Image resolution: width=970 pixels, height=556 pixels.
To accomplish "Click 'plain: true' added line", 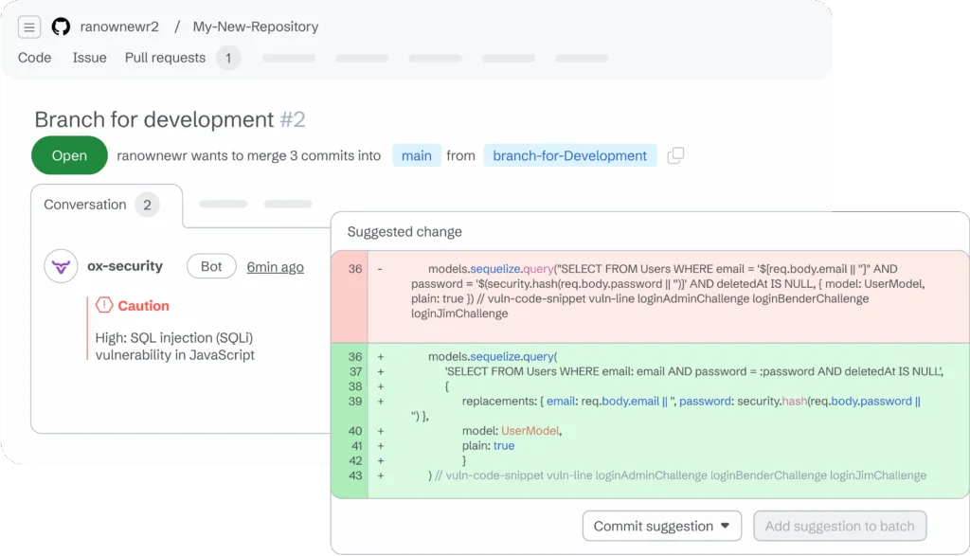I will [x=488, y=446].
